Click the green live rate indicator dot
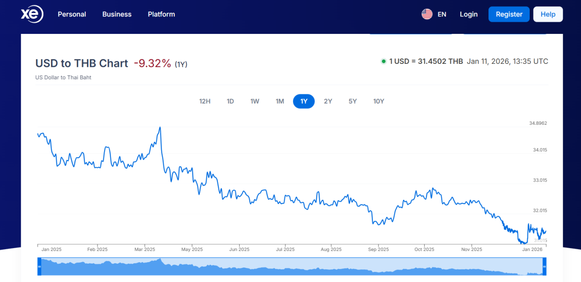The height and width of the screenshot is (282, 581). coord(383,61)
